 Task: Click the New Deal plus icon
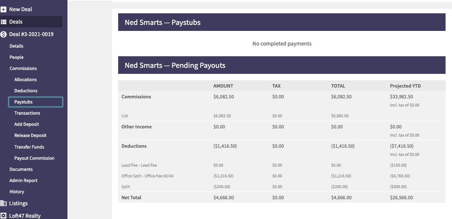coord(3,9)
